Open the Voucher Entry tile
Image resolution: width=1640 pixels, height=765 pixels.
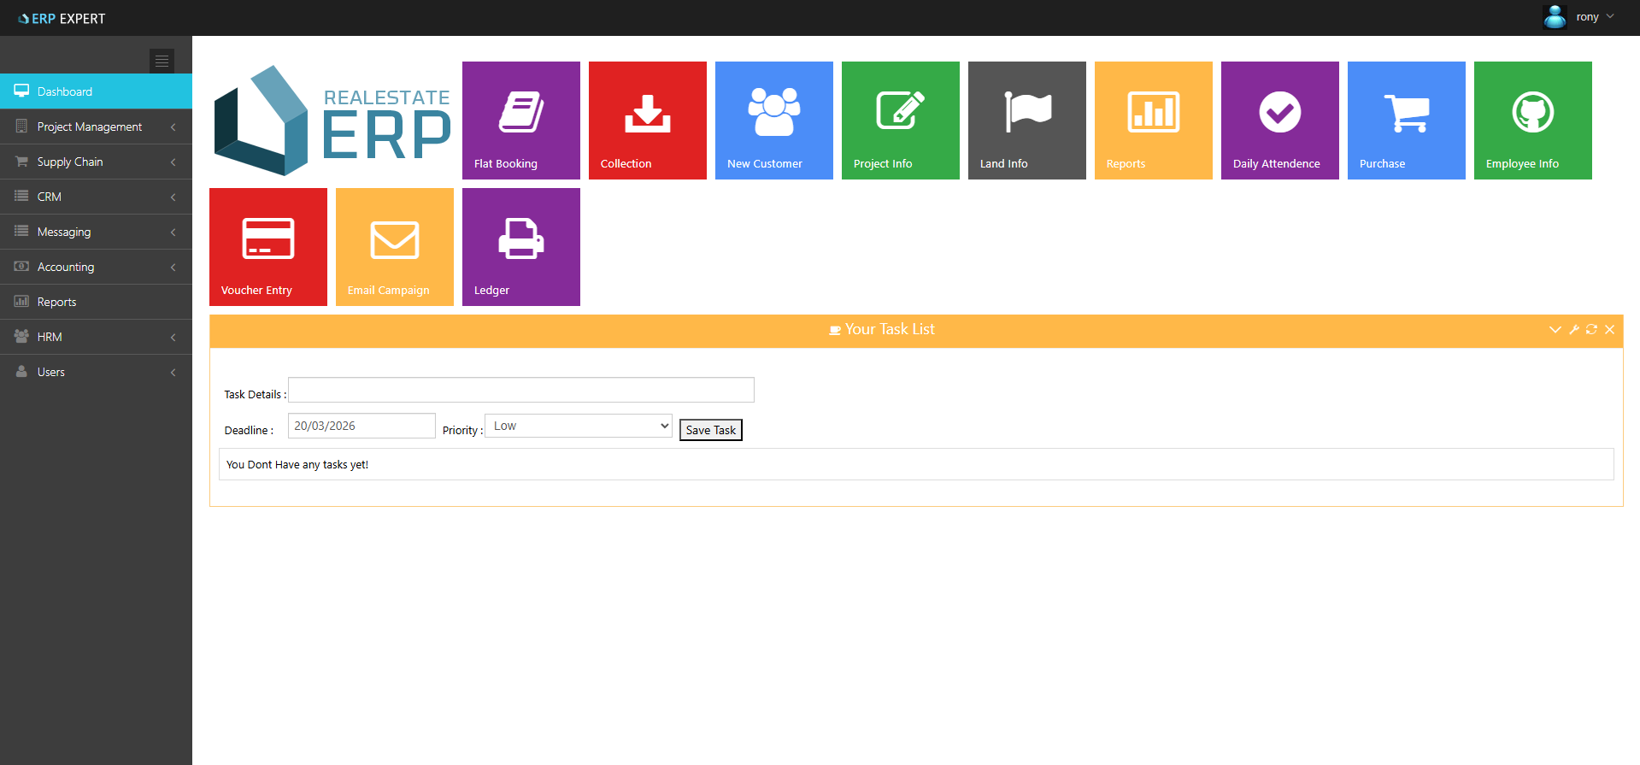[x=267, y=247]
